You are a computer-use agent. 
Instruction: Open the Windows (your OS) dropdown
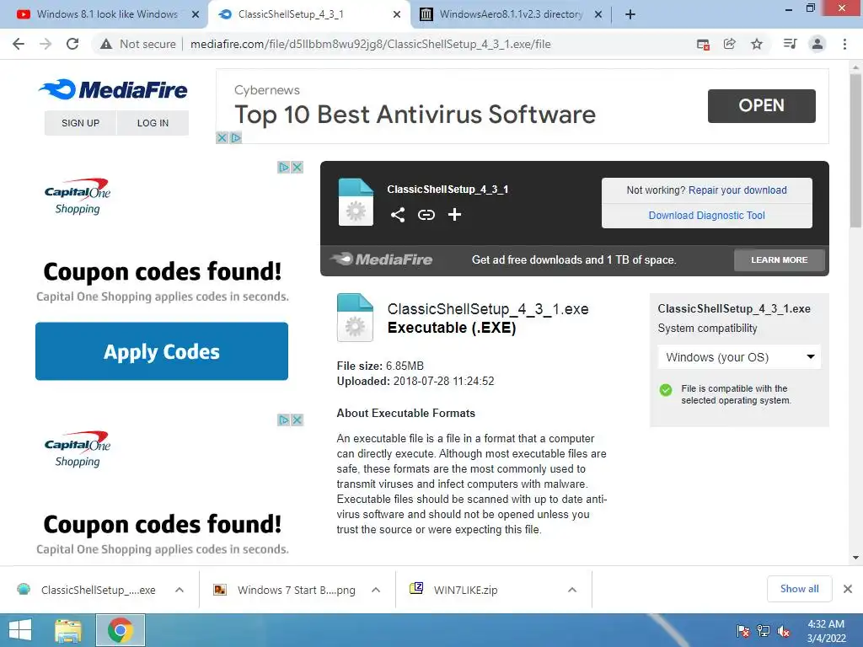(x=739, y=357)
